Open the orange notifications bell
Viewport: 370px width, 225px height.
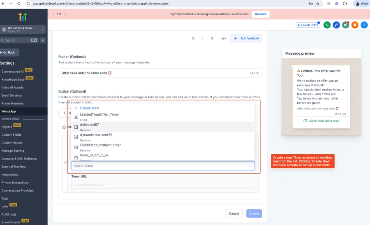pyautogui.click(x=355, y=25)
